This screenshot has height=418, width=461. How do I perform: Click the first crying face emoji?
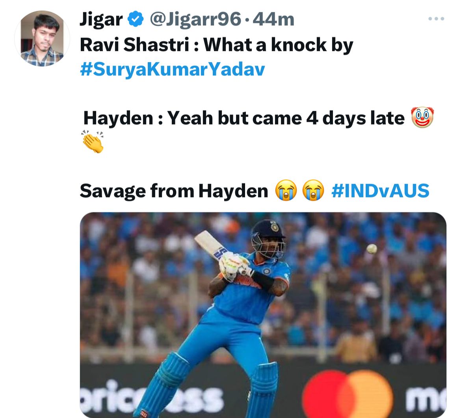point(286,190)
